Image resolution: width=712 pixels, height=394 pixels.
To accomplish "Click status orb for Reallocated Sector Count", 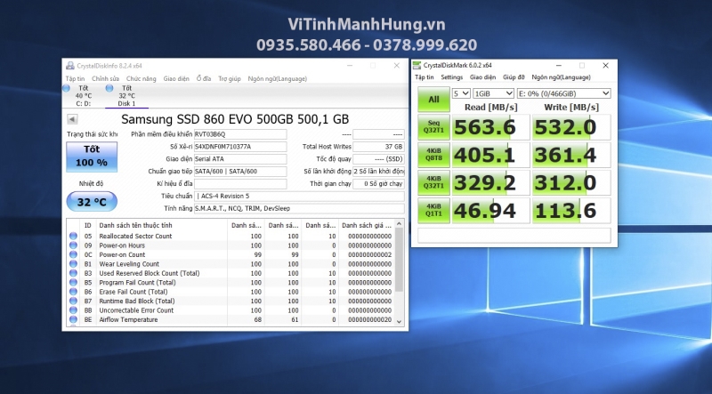I will coord(73,236).
